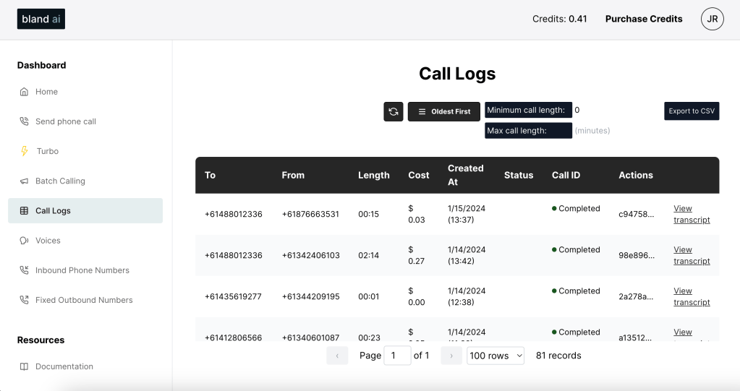
Task: Click the Batch Calling icon
Action: (x=24, y=181)
